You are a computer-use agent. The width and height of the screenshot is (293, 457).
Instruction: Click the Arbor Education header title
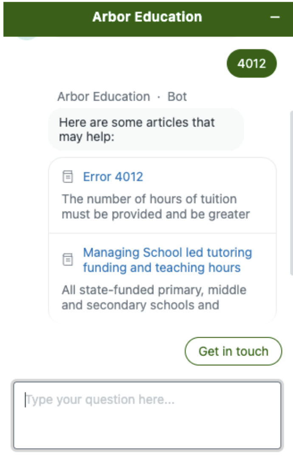(x=147, y=17)
